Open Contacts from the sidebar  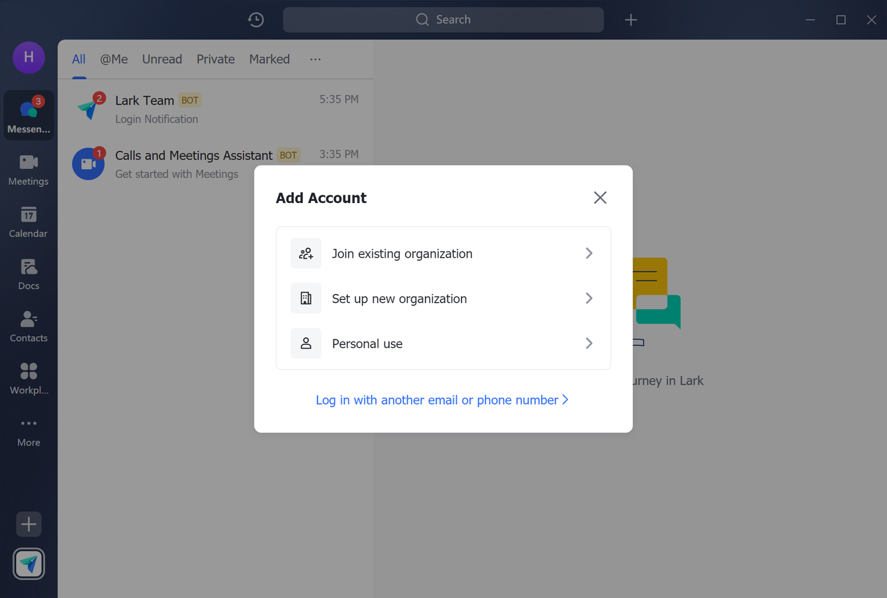[28, 326]
